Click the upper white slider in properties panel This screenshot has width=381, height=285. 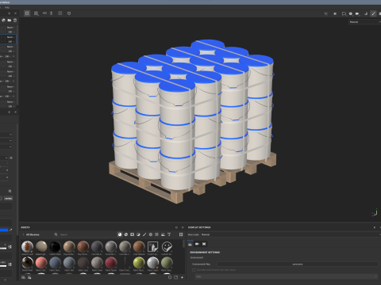point(3,248)
